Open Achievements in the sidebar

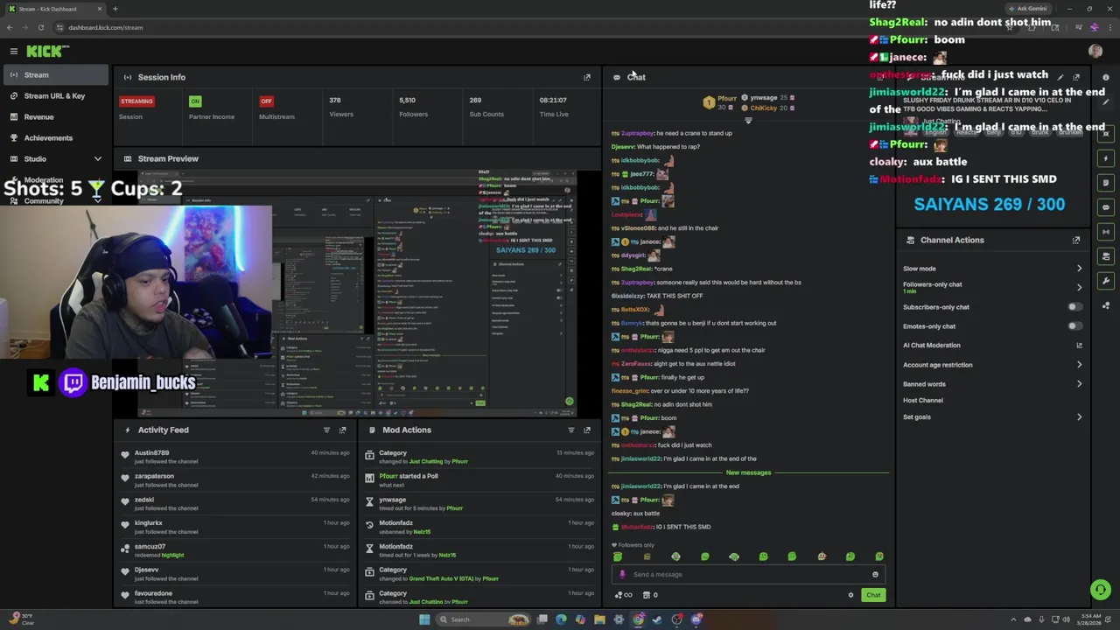coord(56,138)
